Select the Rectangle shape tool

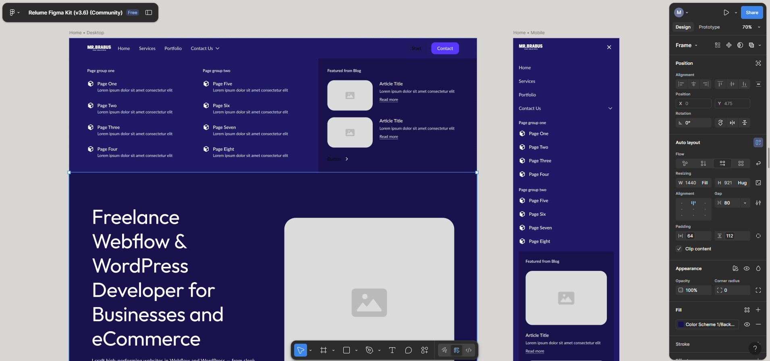click(x=346, y=350)
